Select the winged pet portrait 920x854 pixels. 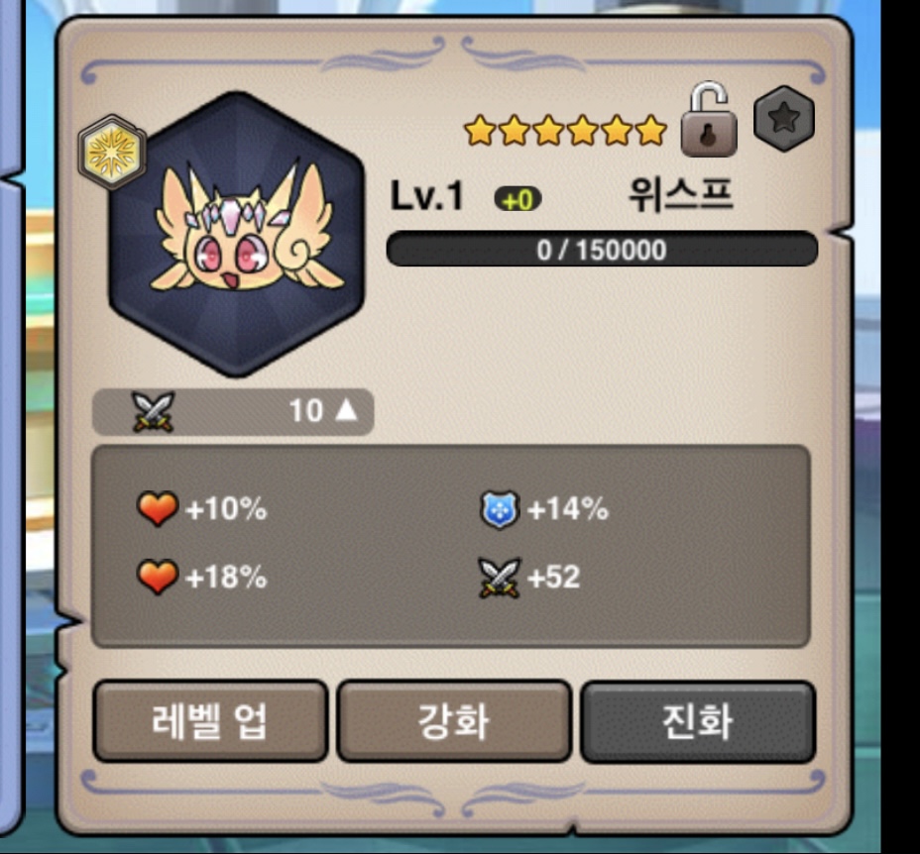(237, 234)
